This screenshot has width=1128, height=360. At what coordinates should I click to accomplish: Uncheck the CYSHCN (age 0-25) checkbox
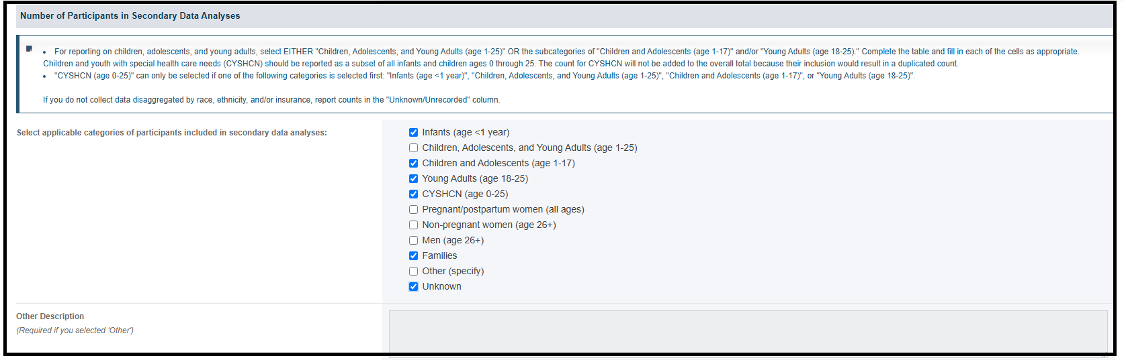pos(414,194)
